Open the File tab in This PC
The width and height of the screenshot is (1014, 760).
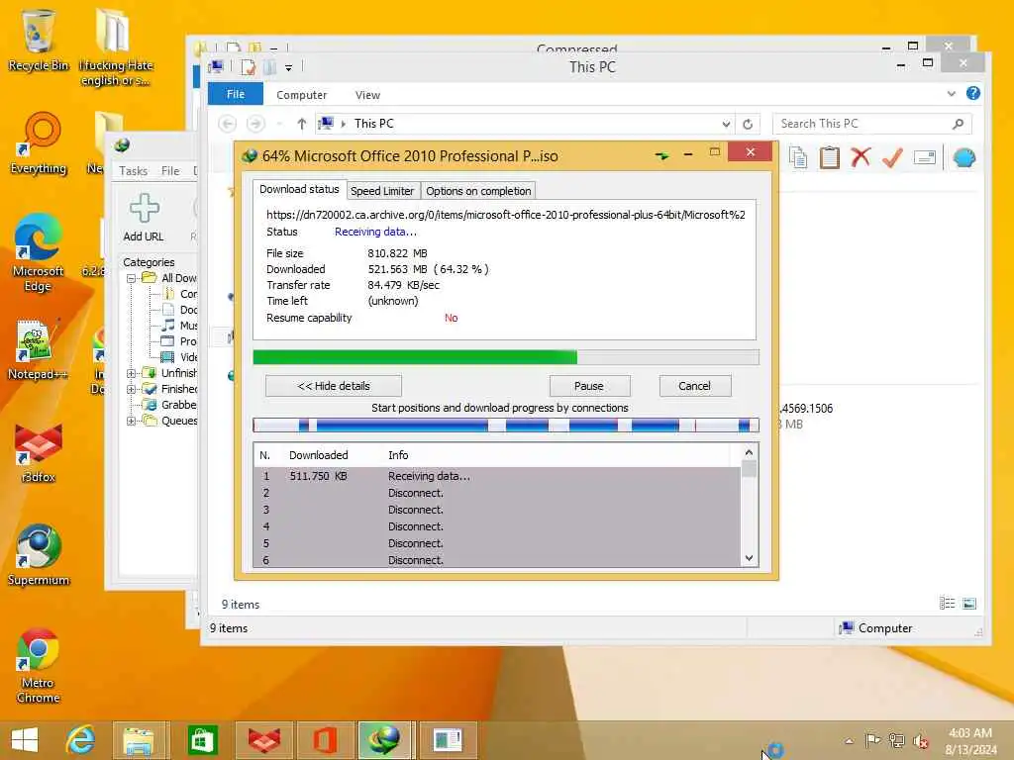pyautogui.click(x=236, y=94)
